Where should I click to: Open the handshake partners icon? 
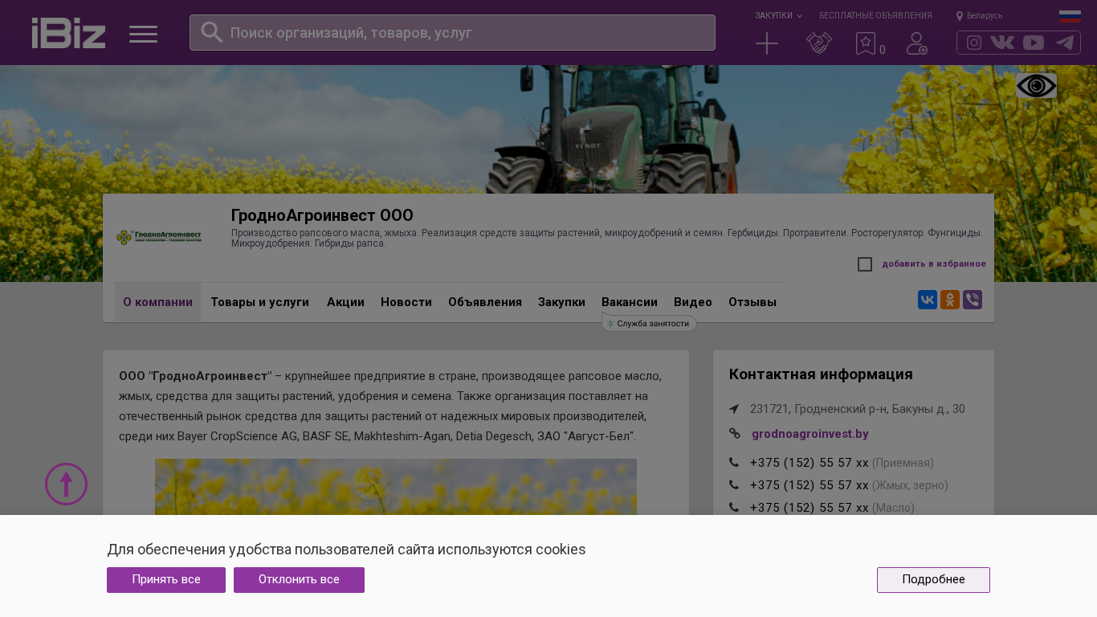[x=818, y=43]
